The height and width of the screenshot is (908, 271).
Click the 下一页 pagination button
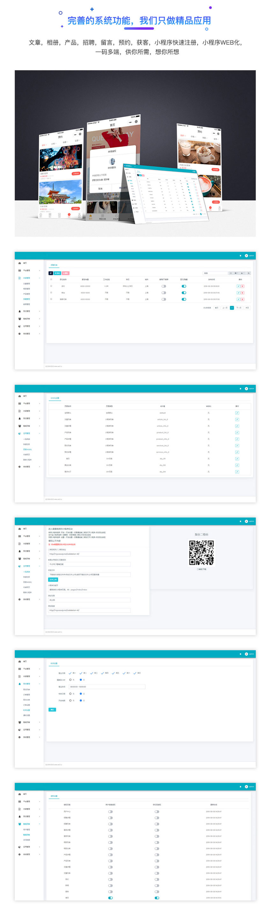pyautogui.click(x=239, y=308)
